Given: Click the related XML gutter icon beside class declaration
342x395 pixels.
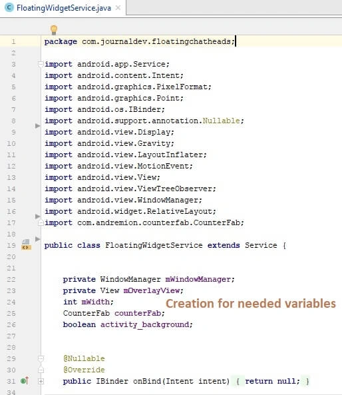Looking at the screenshot, I should 26,244.
